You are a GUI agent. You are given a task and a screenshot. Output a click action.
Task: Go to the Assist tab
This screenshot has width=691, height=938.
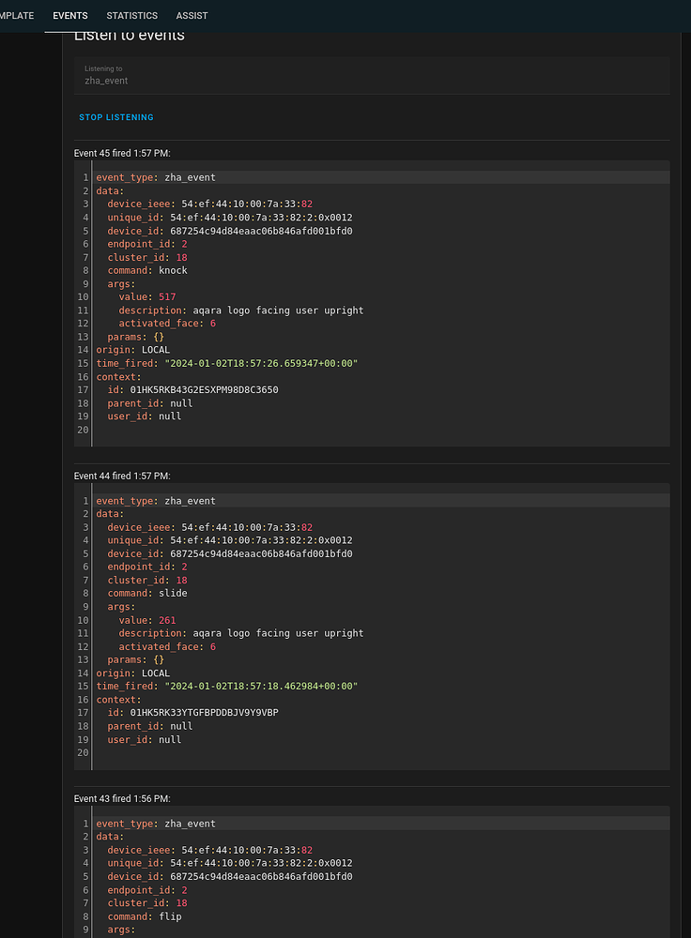192,16
